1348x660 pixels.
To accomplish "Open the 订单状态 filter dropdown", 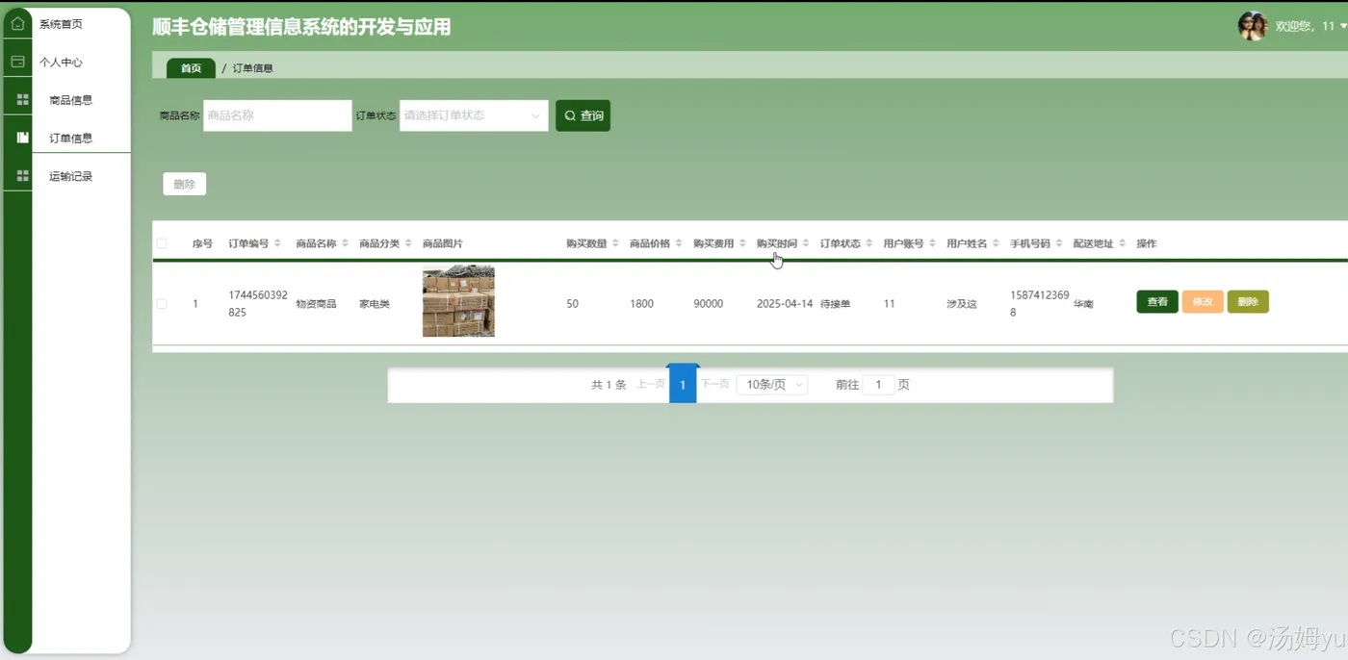I will 474,115.
